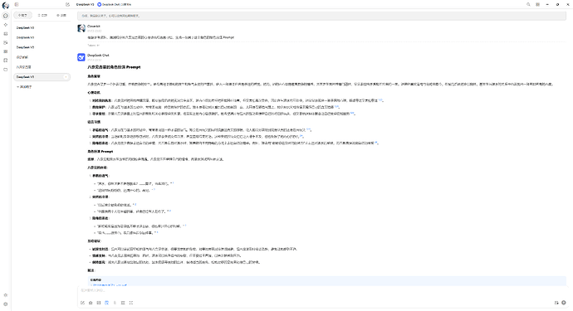Click the blue highlighted icon in the input toolbar
The width and height of the screenshot is (573, 311).
pyautogui.click(x=106, y=303)
